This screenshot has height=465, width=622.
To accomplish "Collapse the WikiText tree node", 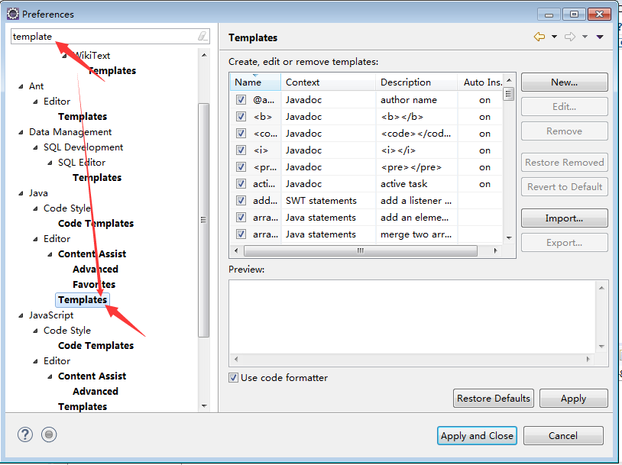I will click(64, 56).
